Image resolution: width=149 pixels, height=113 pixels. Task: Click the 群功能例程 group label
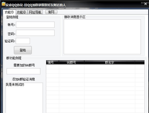coord(14,58)
